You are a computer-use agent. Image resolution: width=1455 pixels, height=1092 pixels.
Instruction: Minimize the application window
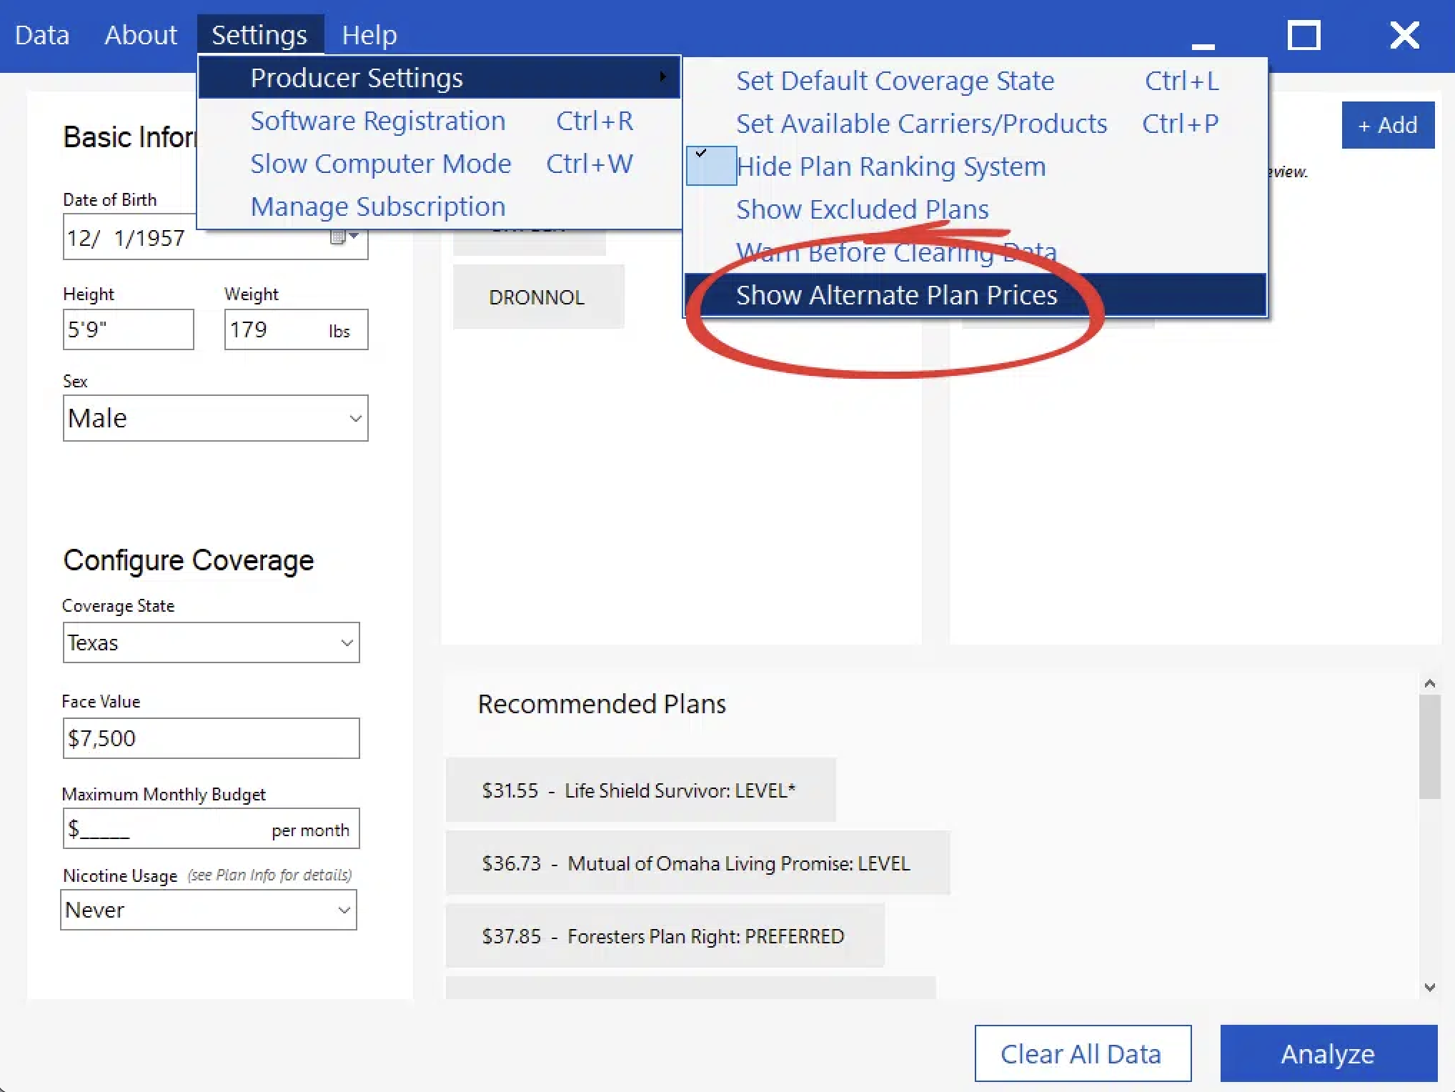pos(1203,43)
